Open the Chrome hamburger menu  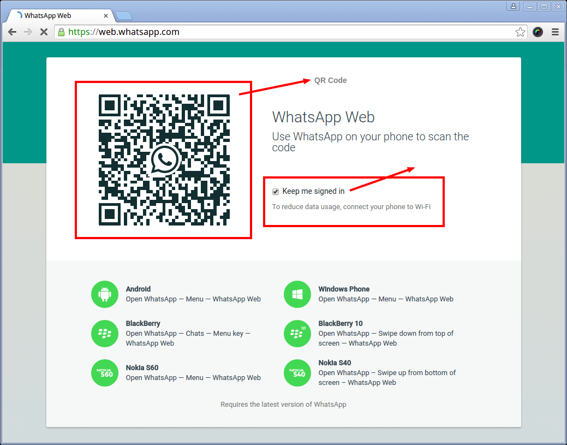(555, 32)
